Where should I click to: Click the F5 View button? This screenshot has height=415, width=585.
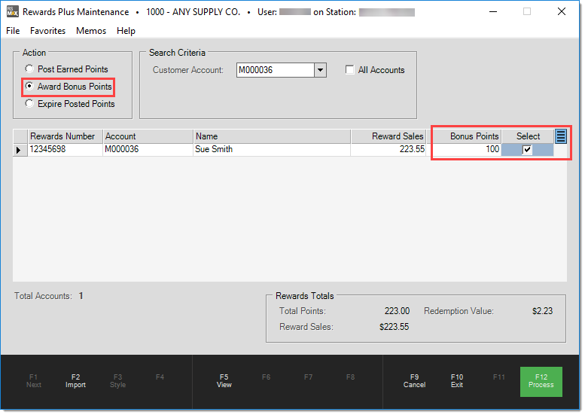(x=224, y=381)
